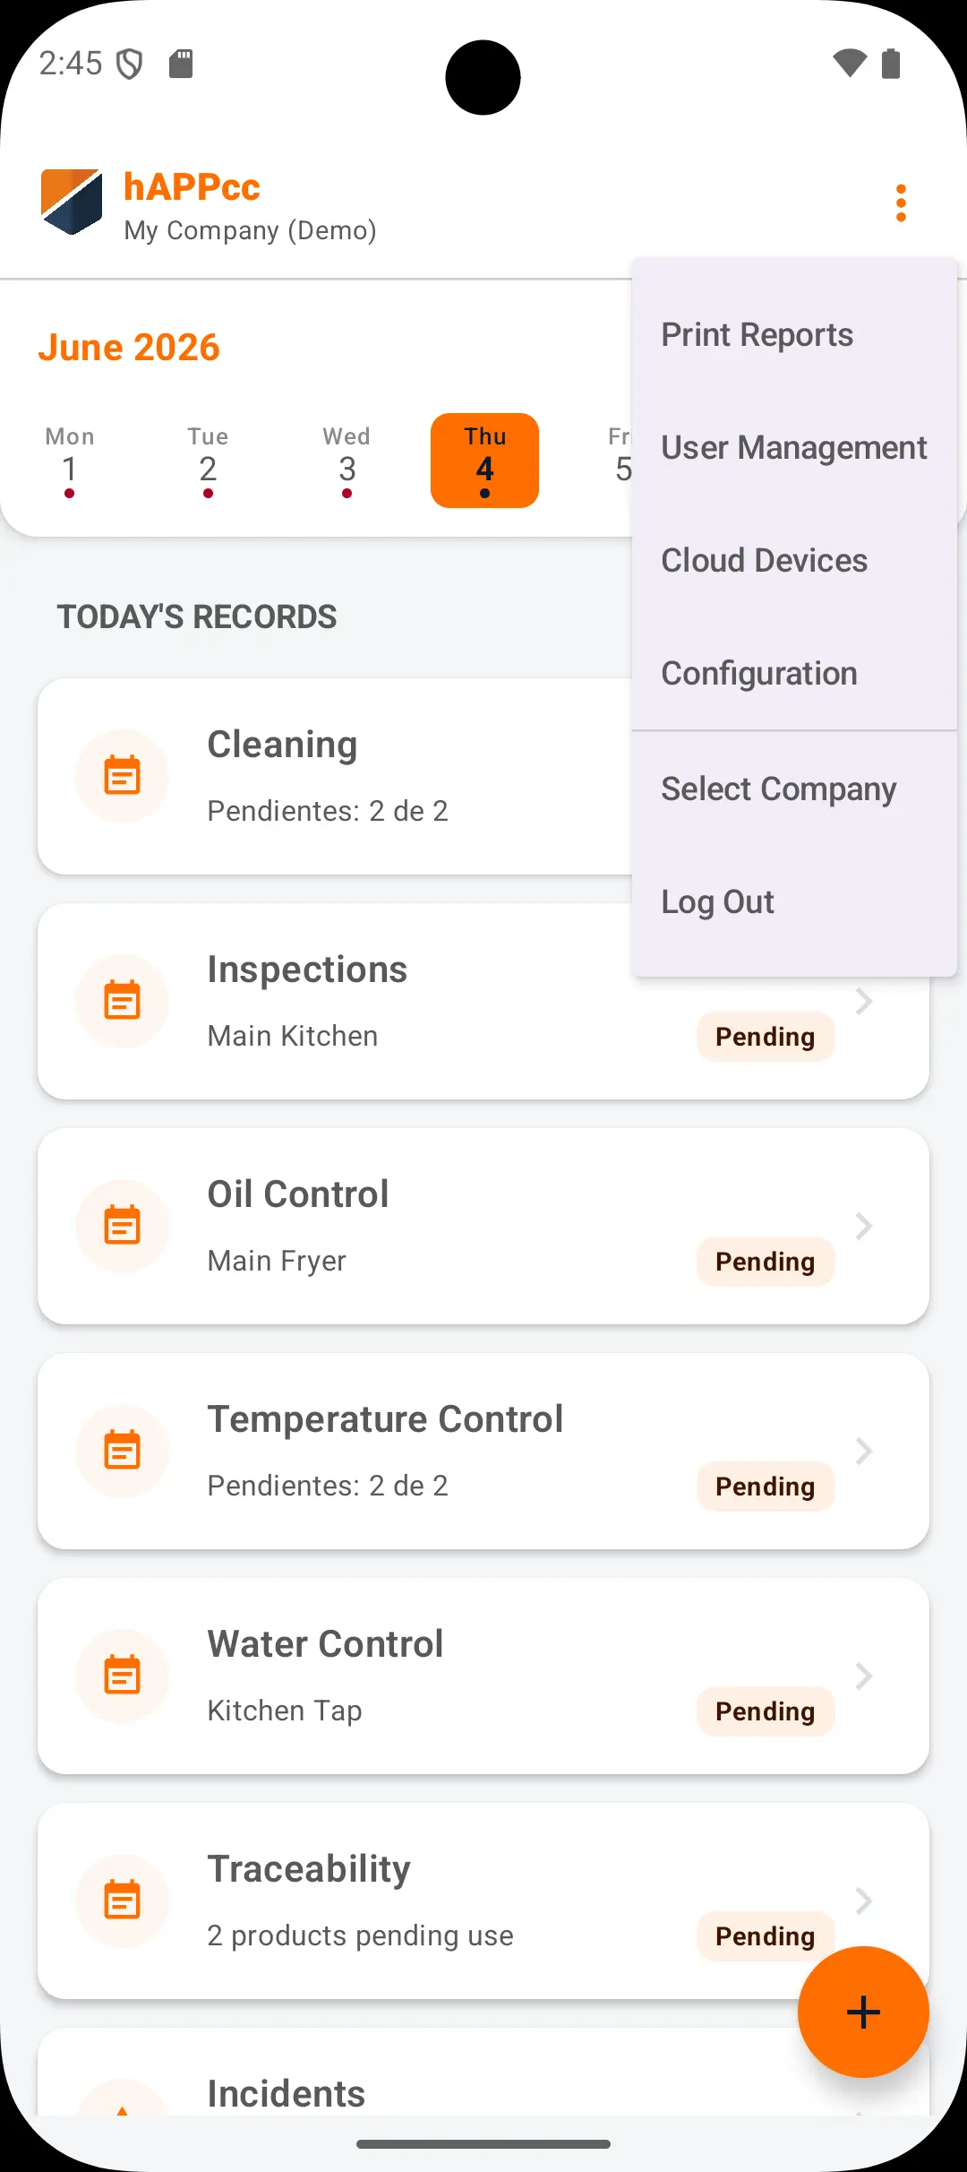Click the Traceability record icon
Image resolution: width=967 pixels, height=2172 pixels.
[x=123, y=1900]
